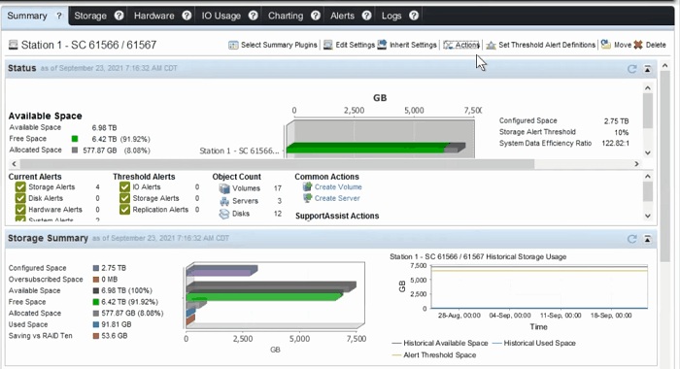Click the Saving vs RAID Ten label
The width and height of the screenshot is (680, 369).
pos(41,336)
